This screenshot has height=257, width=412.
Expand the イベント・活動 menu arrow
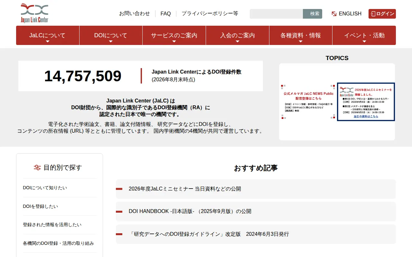364,41
